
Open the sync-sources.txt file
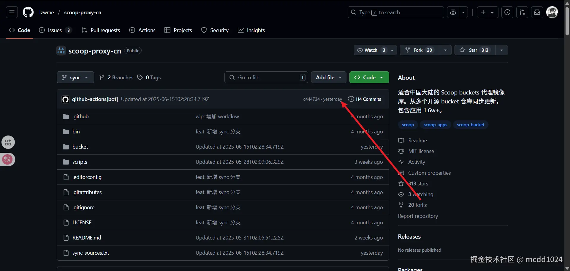tap(91, 253)
